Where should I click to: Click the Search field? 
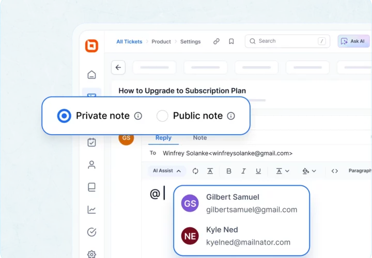pos(287,41)
